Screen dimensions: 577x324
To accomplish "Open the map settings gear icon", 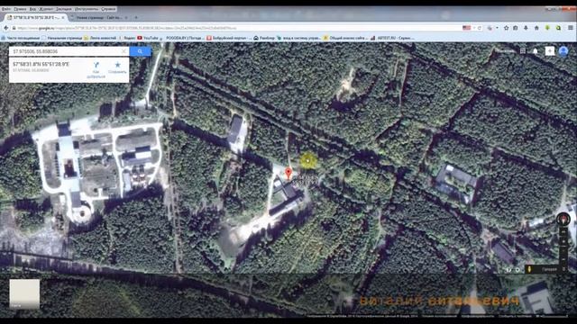I will pos(517,270).
